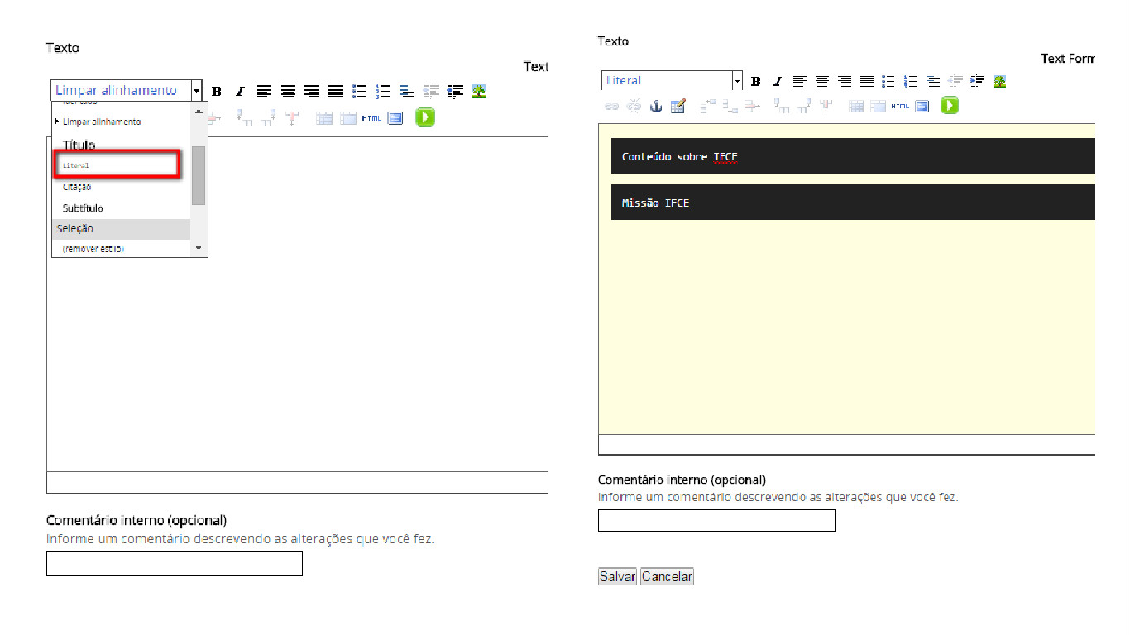Click Comentário interno field above Salvar button
The width and height of the screenshot is (1130, 635).
pos(717,521)
